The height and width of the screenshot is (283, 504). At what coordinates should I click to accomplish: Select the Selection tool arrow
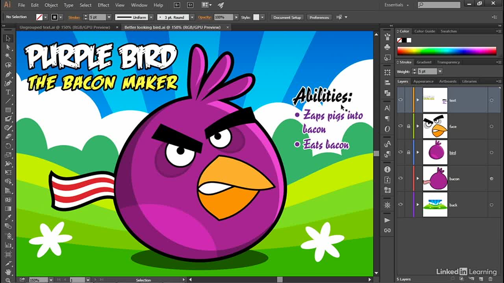[x=8, y=38]
